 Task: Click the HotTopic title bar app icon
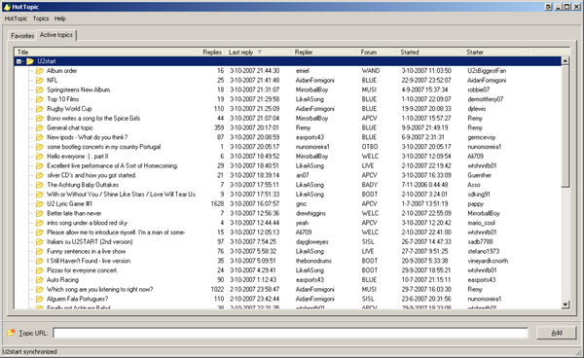(x=7, y=7)
